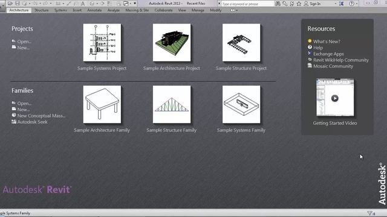
Task: Click the Redo arrow in quick access toolbar
Action: click(x=46, y=4)
